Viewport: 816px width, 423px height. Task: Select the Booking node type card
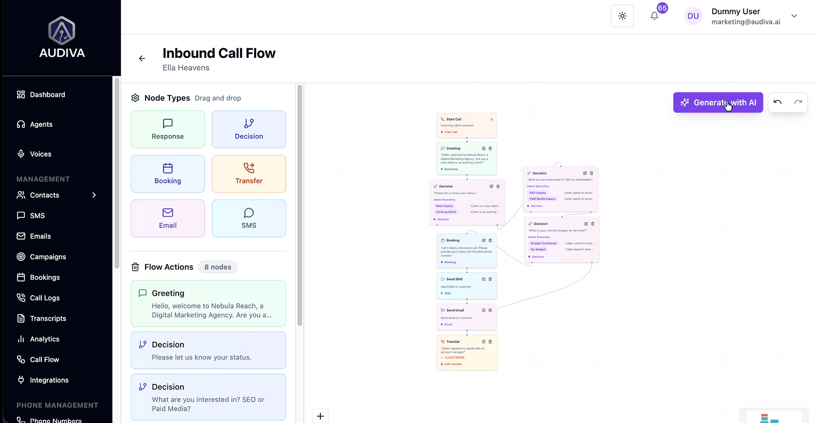coord(168,174)
